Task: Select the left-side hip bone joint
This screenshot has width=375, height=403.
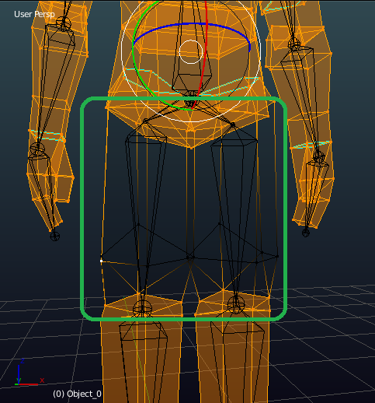Action: pos(146,121)
